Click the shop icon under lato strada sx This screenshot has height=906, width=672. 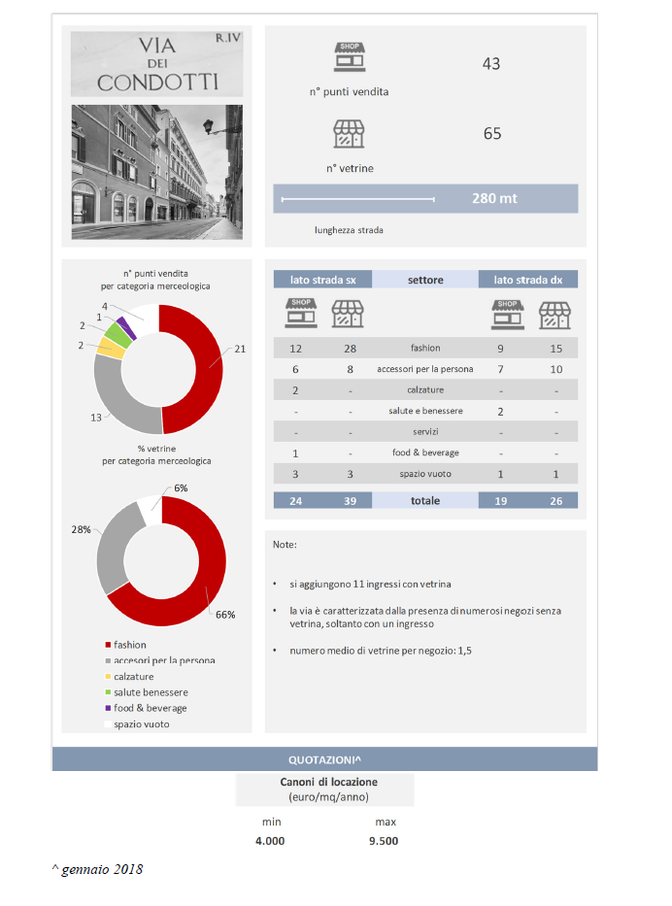click(x=299, y=314)
